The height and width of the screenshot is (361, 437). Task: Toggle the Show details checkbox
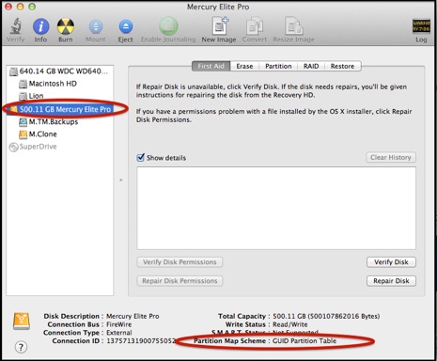coord(141,157)
